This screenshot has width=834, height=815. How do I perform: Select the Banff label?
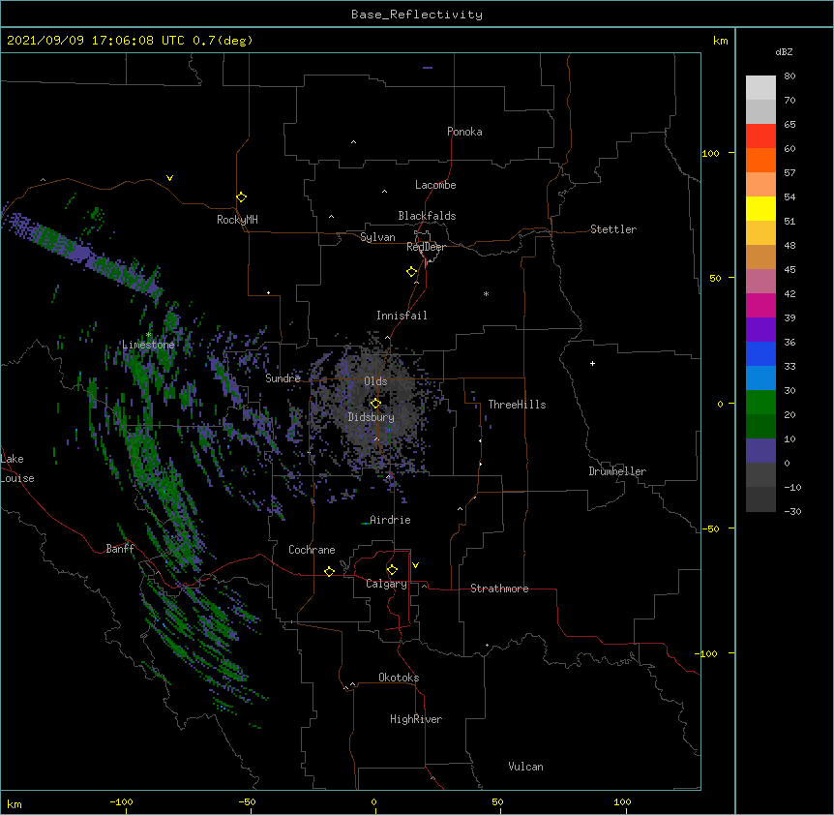click(x=120, y=549)
